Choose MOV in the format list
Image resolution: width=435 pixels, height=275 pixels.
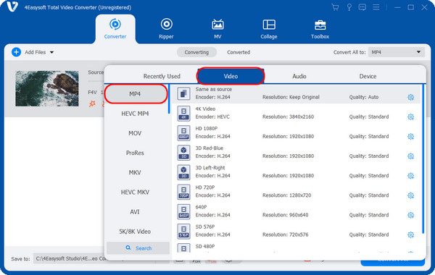click(x=135, y=133)
